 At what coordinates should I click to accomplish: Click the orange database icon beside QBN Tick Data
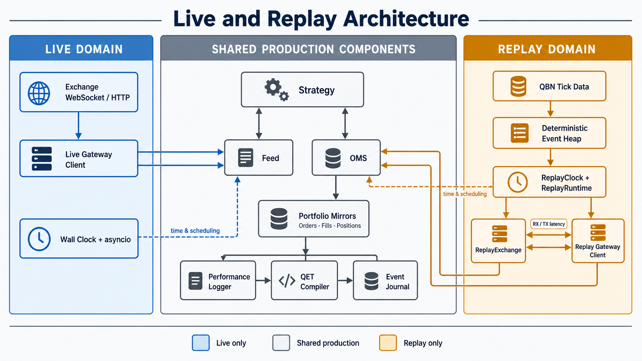[518, 86]
